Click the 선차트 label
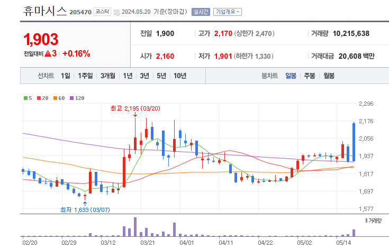 46,76
